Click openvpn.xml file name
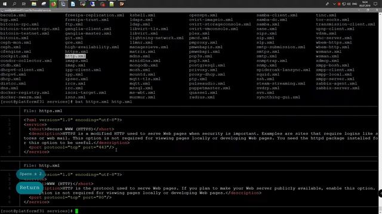382x214 pixels. coord(203,15)
